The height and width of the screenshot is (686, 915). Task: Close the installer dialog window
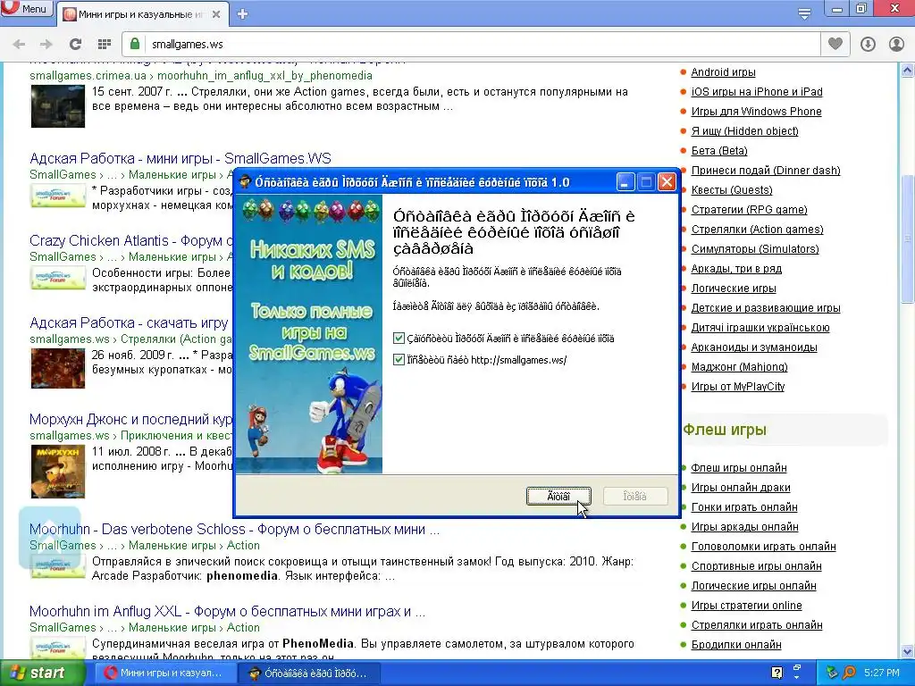tap(667, 182)
